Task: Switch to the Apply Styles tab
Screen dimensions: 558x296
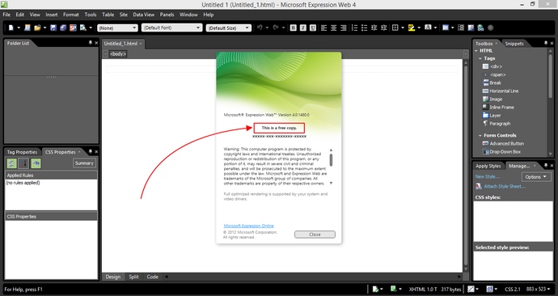Action: (488, 166)
